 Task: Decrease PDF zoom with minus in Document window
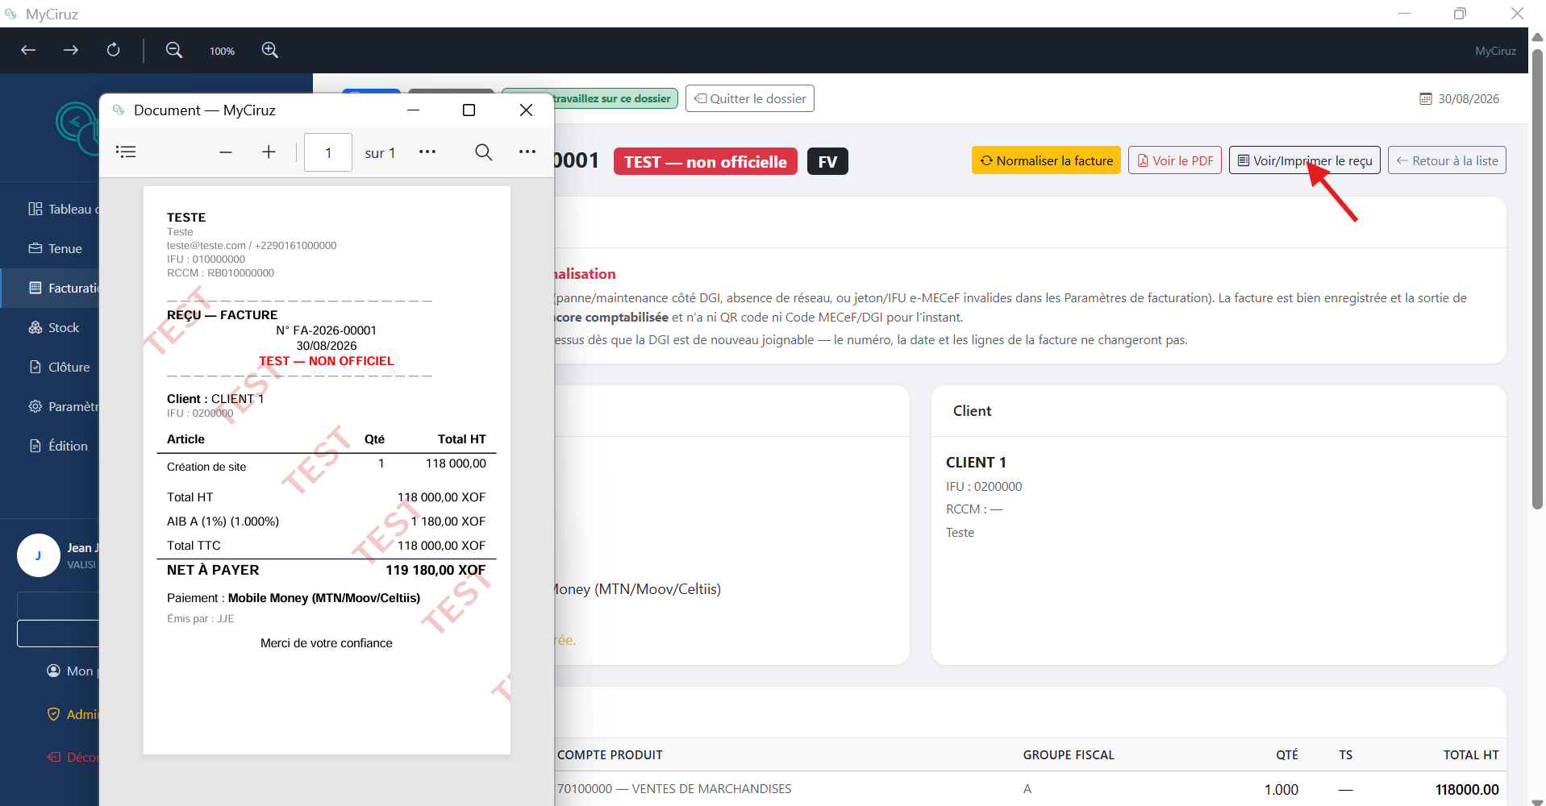pos(226,152)
